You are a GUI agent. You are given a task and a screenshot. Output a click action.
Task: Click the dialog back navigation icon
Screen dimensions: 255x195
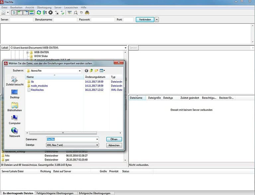(x=87, y=71)
